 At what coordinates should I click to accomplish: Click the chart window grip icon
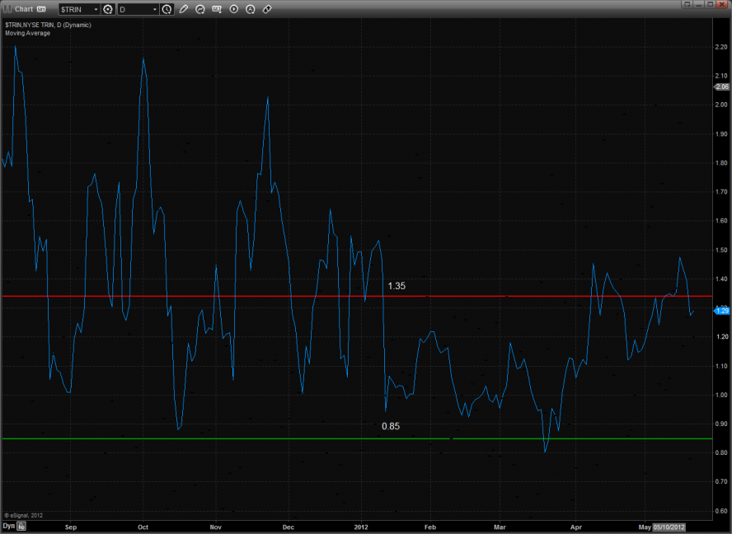tap(7, 8)
